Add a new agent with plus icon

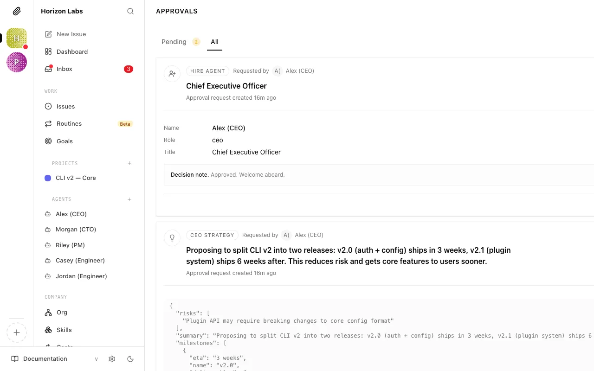point(129,199)
